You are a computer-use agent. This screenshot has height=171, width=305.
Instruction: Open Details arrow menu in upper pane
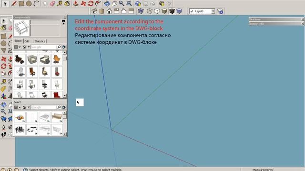(64, 47)
